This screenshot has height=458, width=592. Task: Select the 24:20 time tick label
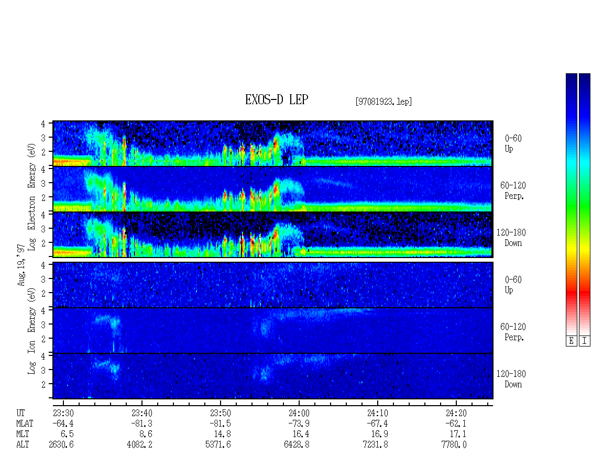[x=456, y=413]
